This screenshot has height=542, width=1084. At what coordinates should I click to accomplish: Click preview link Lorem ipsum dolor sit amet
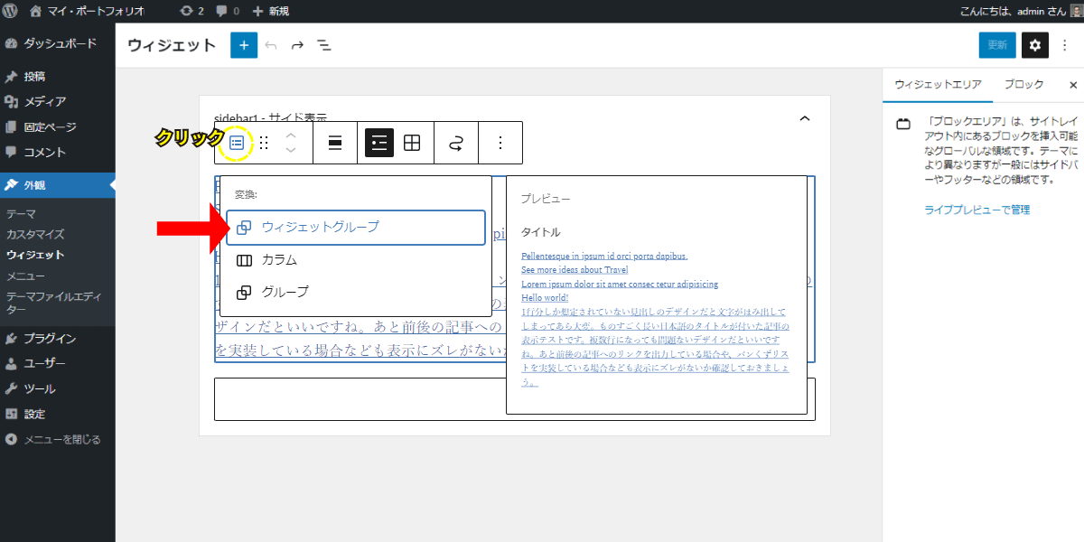click(x=620, y=284)
